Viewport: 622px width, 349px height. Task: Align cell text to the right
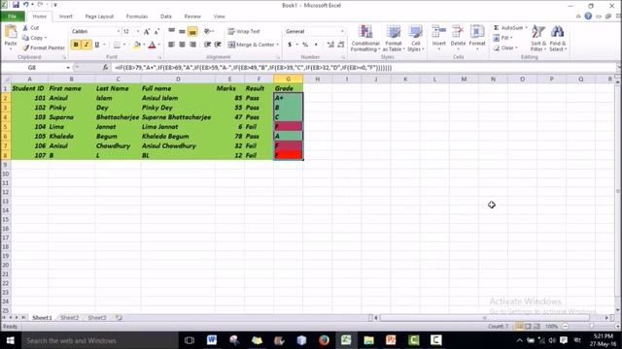[192, 45]
